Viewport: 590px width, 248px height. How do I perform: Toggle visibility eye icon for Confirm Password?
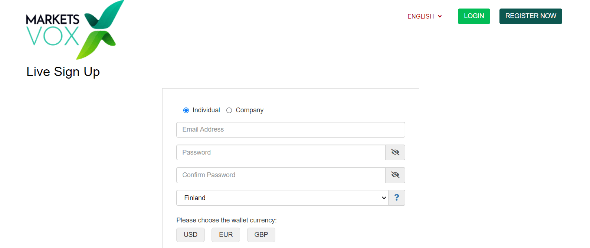395,175
